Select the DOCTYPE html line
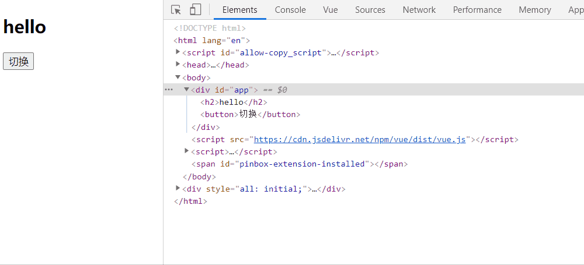This screenshot has width=584, height=265. click(x=210, y=28)
